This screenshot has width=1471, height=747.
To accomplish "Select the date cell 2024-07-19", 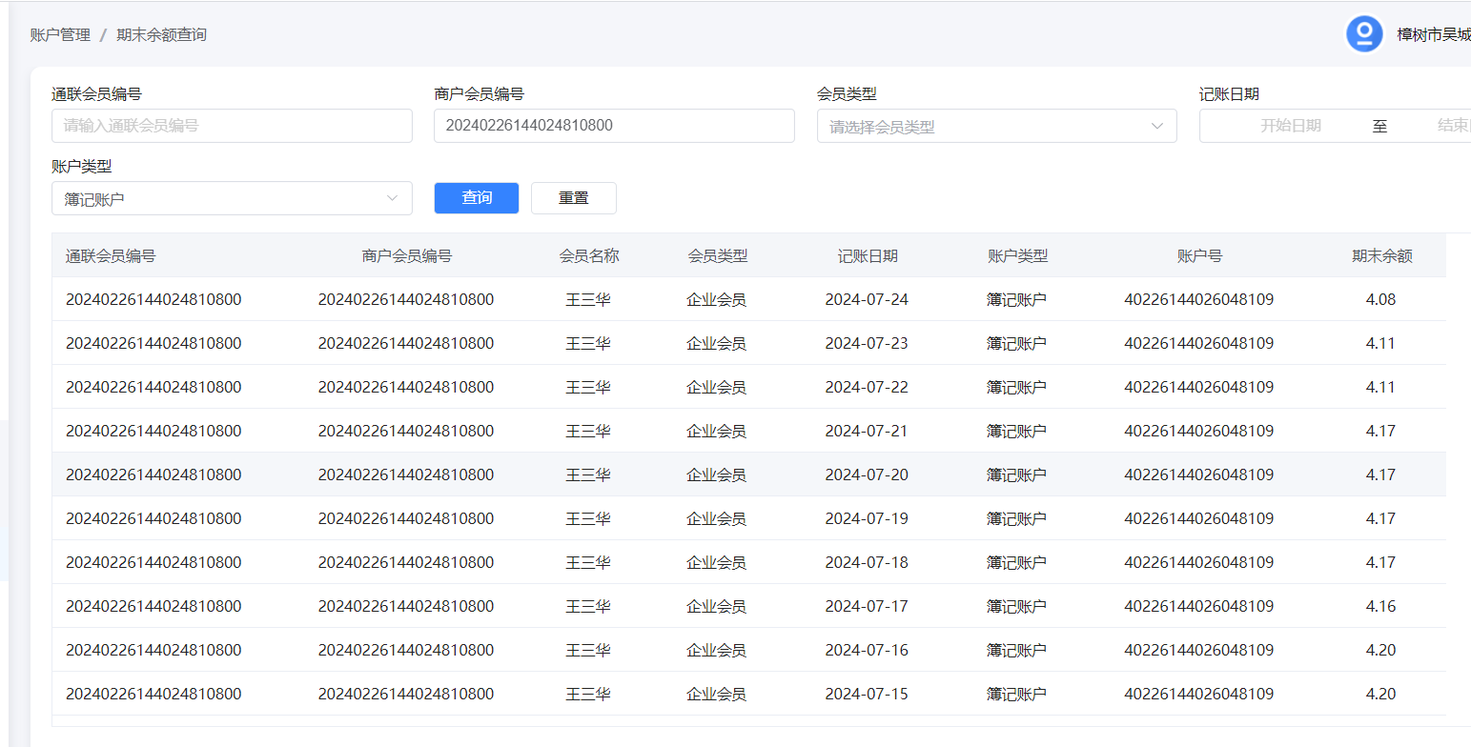I will 867,518.
